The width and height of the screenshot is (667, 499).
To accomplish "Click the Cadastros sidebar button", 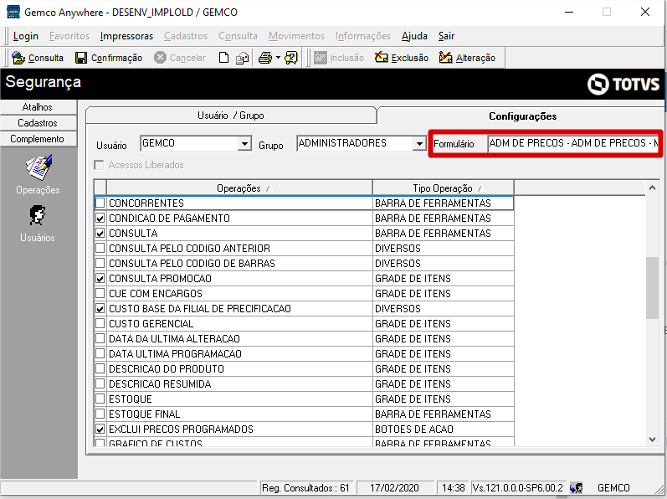I will (x=38, y=123).
